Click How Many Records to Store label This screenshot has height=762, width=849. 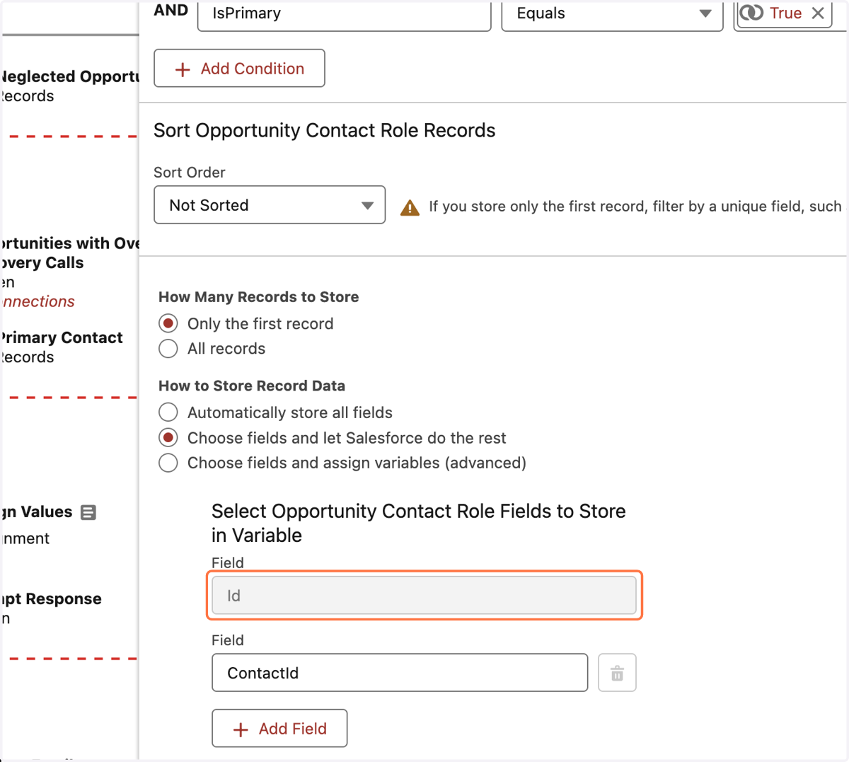[x=258, y=297]
